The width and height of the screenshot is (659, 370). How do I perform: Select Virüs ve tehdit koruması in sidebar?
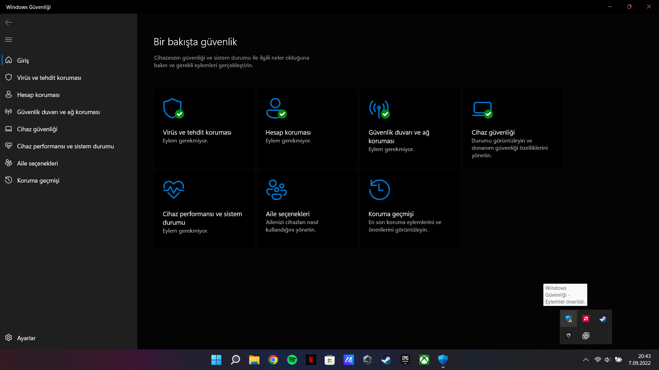point(49,78)
